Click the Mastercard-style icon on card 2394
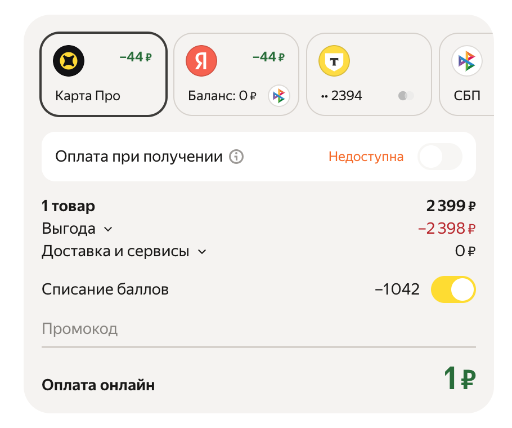The width and height of the screenshot is (512, 428). (406, 96)
